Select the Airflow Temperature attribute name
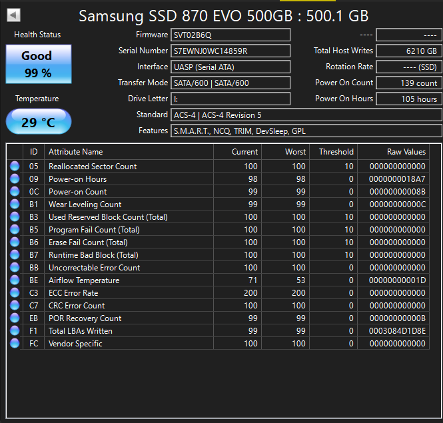Image resolution: width=443 pixels, height=423 pixels. 84,280
